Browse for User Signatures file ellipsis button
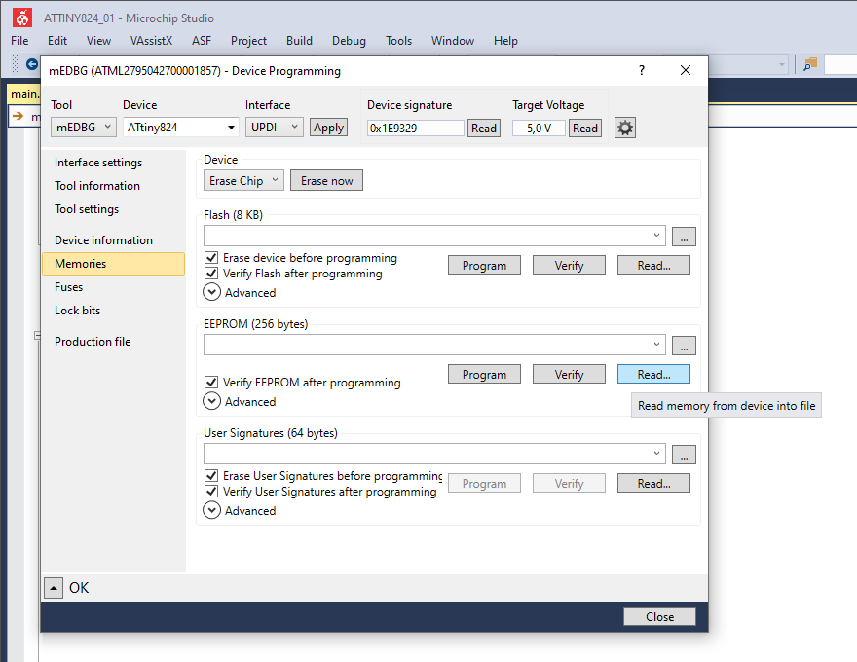Image resolution: width=857 pixels, height=662 pixels. tap(684, 455)
